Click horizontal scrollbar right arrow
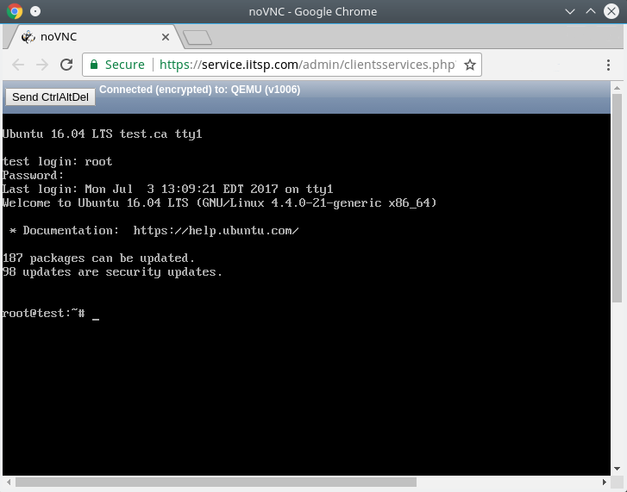Screen dimensions: 627x492 (605, 482)
